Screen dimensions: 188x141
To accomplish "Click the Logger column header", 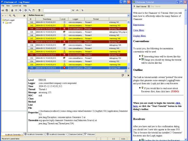I will [x=76, y=19].
